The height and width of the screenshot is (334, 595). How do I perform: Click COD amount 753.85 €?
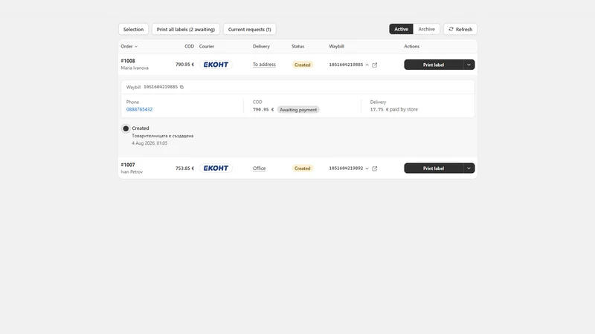(184, 168)
